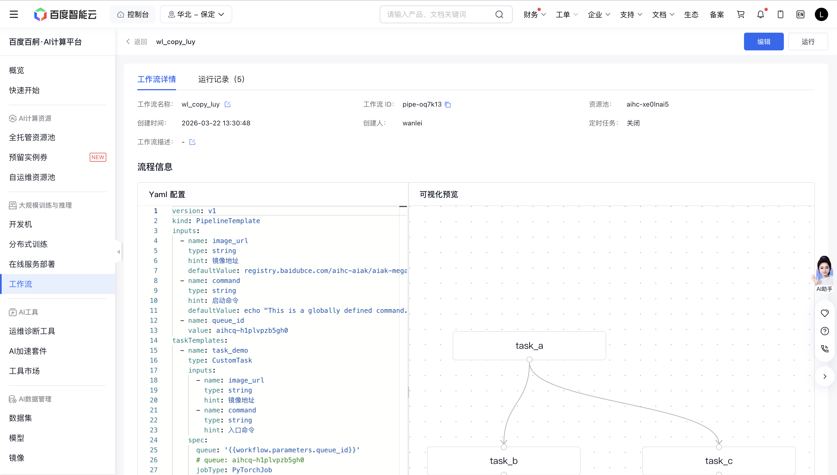Expand the region selector 华北 - 保定
The width and height of the screenshot is (837, 475).
(x=196, y=14)
